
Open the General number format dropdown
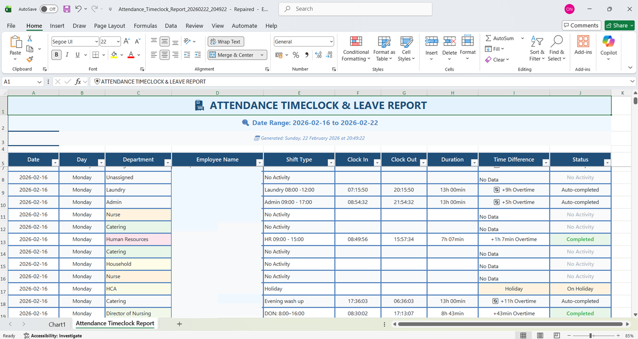pyautogui.click(x=331, y=41)
